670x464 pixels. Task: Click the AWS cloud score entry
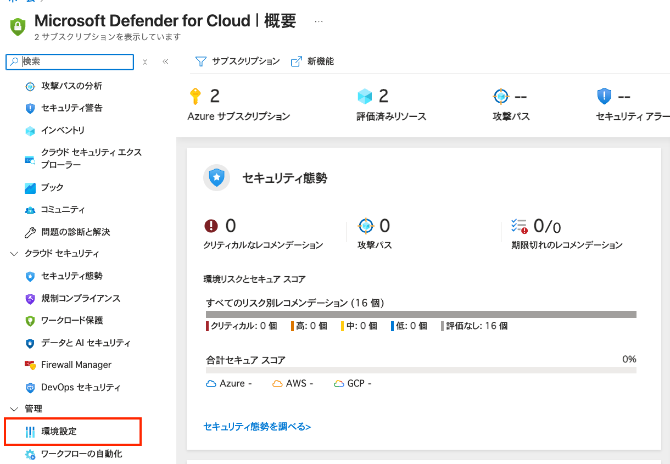(293, 384)
